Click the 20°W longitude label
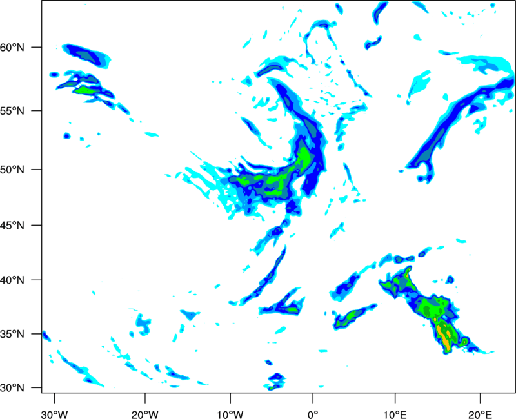 point(145,414)
